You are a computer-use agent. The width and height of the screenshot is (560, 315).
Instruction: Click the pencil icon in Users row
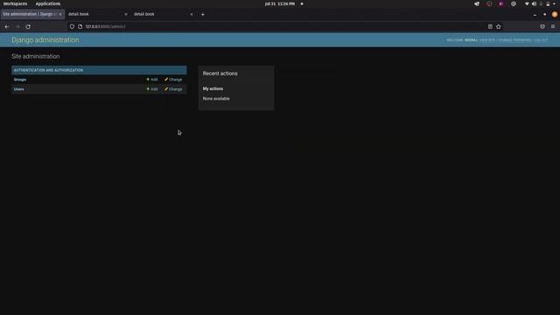[166, 89]
